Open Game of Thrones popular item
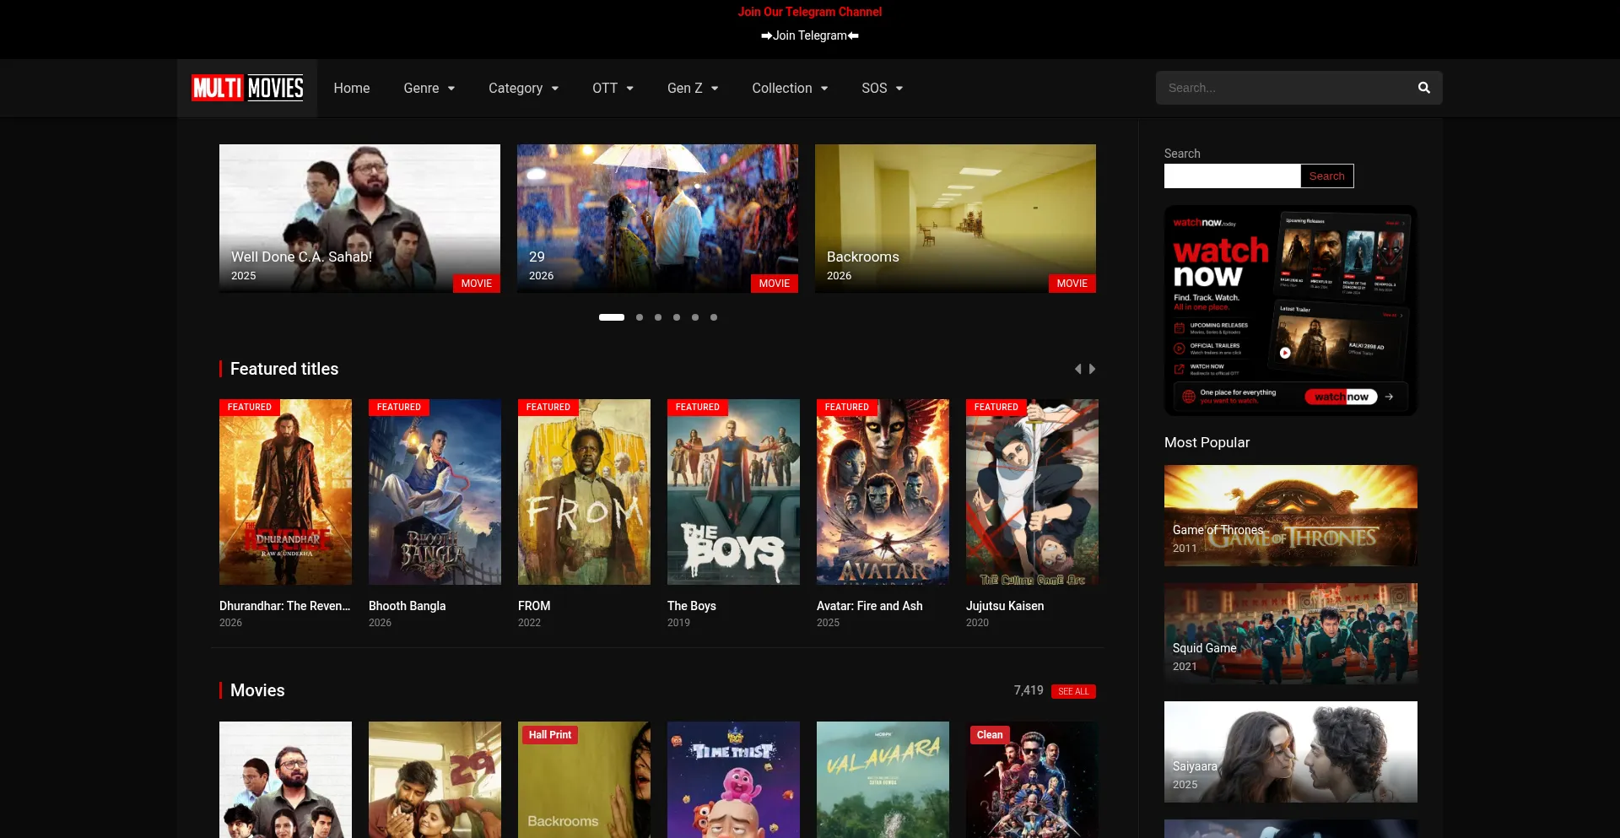1620x838 pixels. click(x=1291, y=516)
